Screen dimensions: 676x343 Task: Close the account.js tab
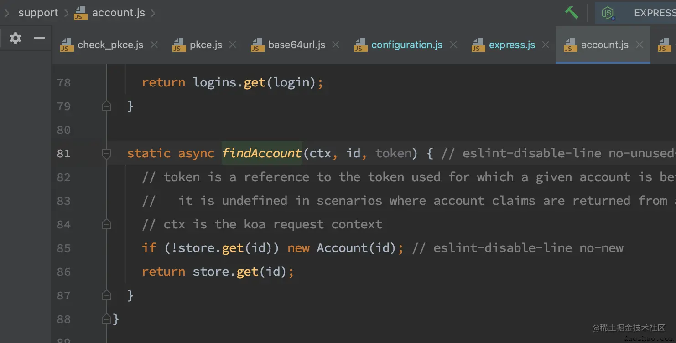[640, 45]
